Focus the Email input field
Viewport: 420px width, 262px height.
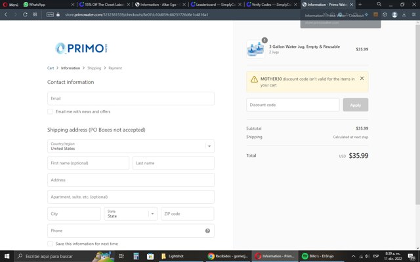coord(131,98)
